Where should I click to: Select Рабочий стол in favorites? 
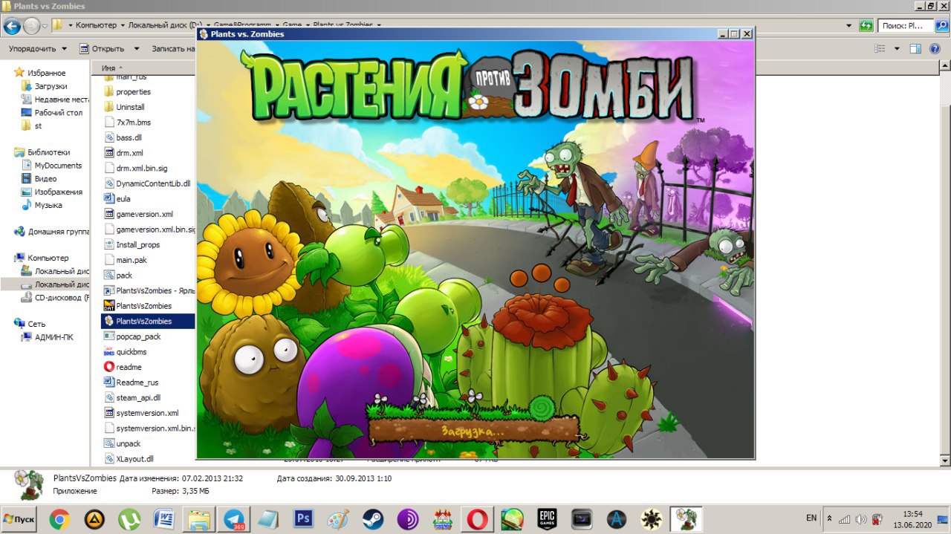[x=52, y=113]
